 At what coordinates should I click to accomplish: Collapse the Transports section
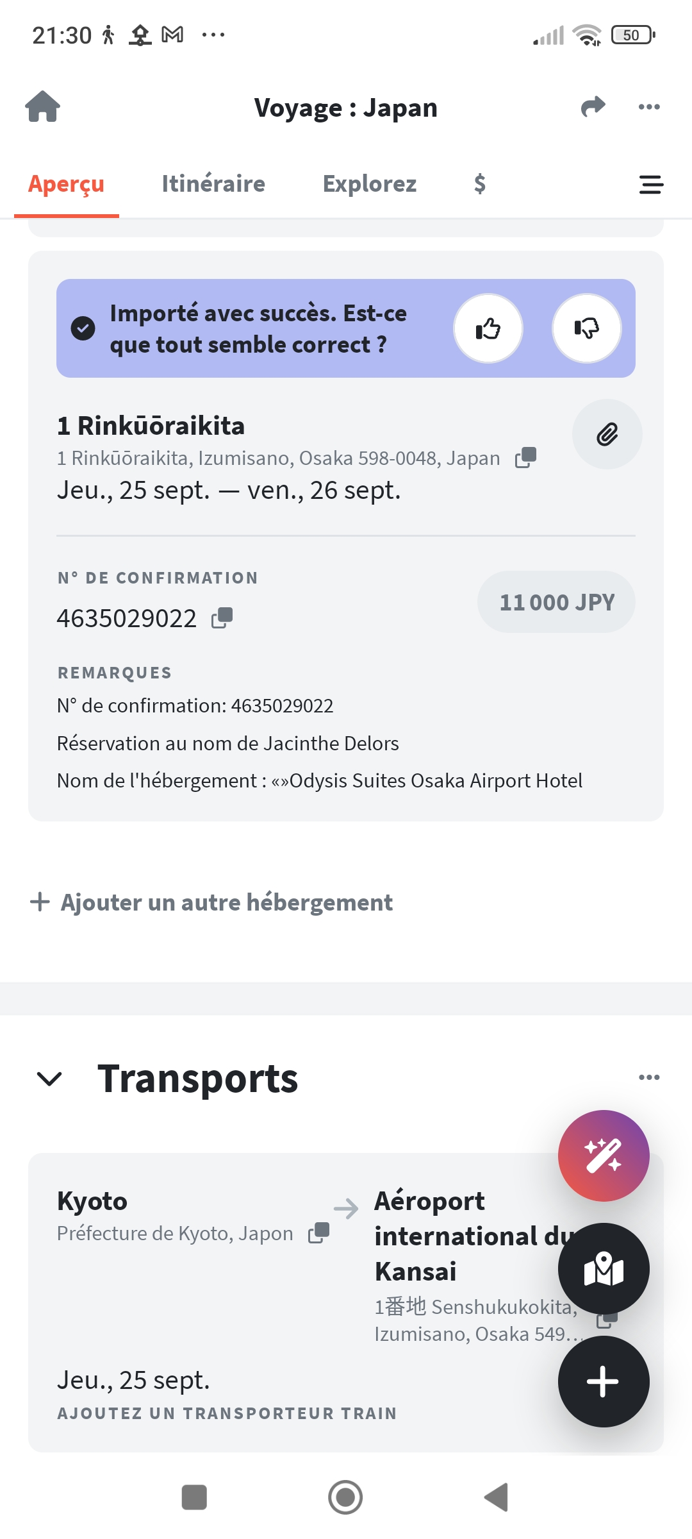pyautogui.click(x=49, y=1079)
